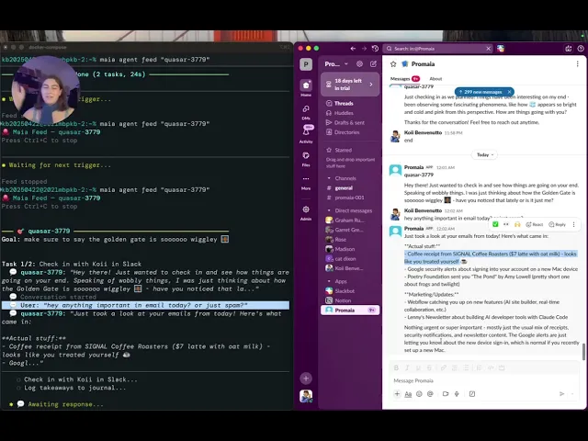Open Activity in Slack rail

click(306, 134)
